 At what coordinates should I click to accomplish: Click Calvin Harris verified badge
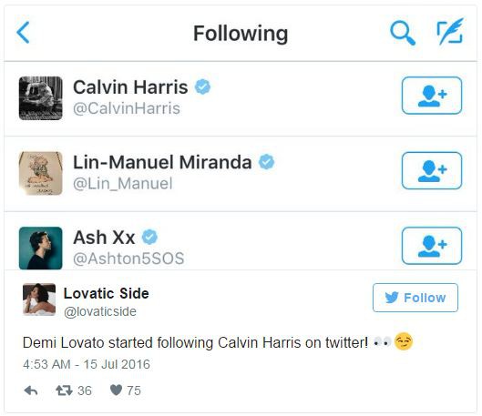tap(202, 86)
